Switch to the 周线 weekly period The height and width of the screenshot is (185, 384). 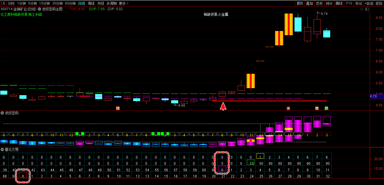[91, 3]
